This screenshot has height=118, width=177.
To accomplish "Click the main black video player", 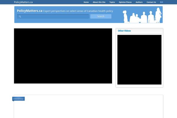I will 63,56.
